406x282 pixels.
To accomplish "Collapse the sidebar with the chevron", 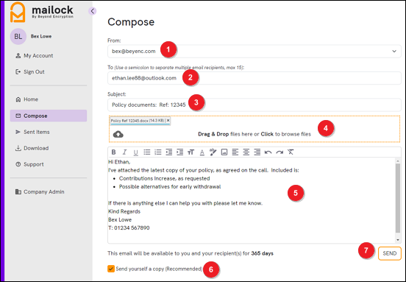I will [93, 11].
